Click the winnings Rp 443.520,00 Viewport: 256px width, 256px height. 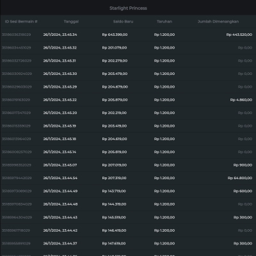tap(239, 35)
